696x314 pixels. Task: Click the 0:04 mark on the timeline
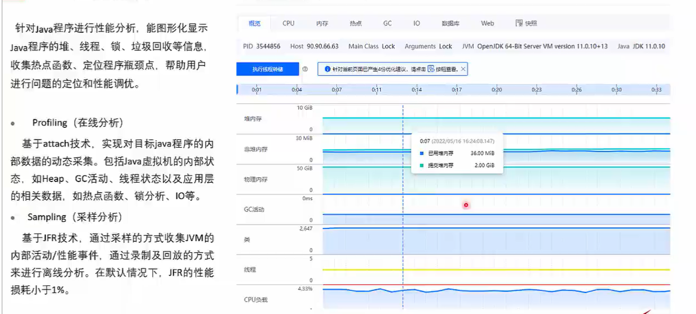[x=297, y=90]
